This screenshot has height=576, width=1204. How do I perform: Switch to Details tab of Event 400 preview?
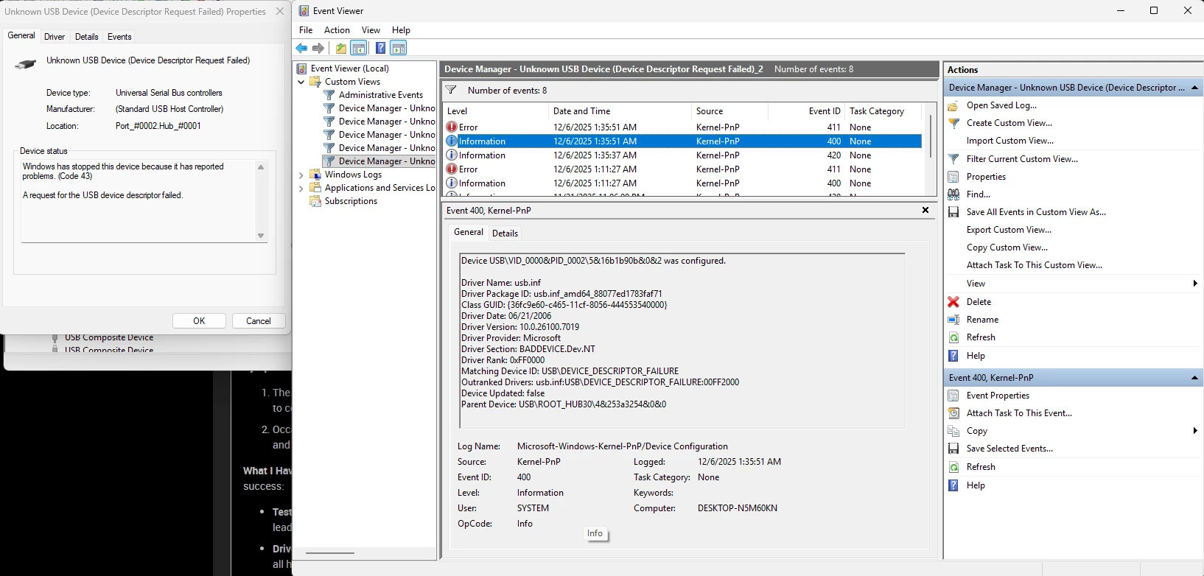pyautogui.click(x=505, y=233)
